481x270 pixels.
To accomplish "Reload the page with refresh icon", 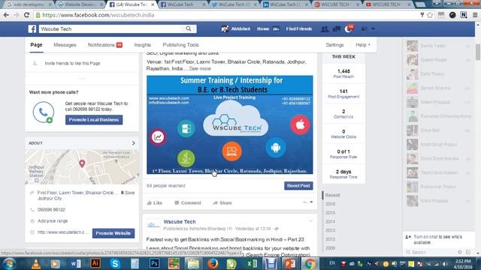I will 27,15.
